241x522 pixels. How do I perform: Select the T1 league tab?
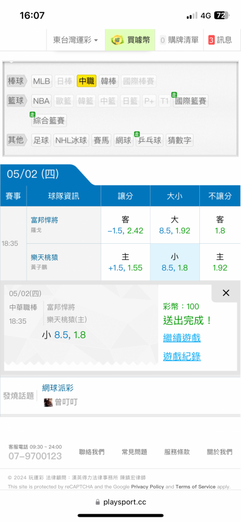tap(164, 101)
